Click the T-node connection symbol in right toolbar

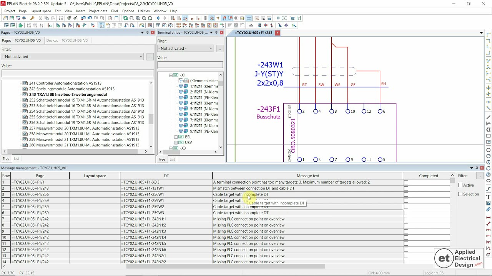[489, 61]
